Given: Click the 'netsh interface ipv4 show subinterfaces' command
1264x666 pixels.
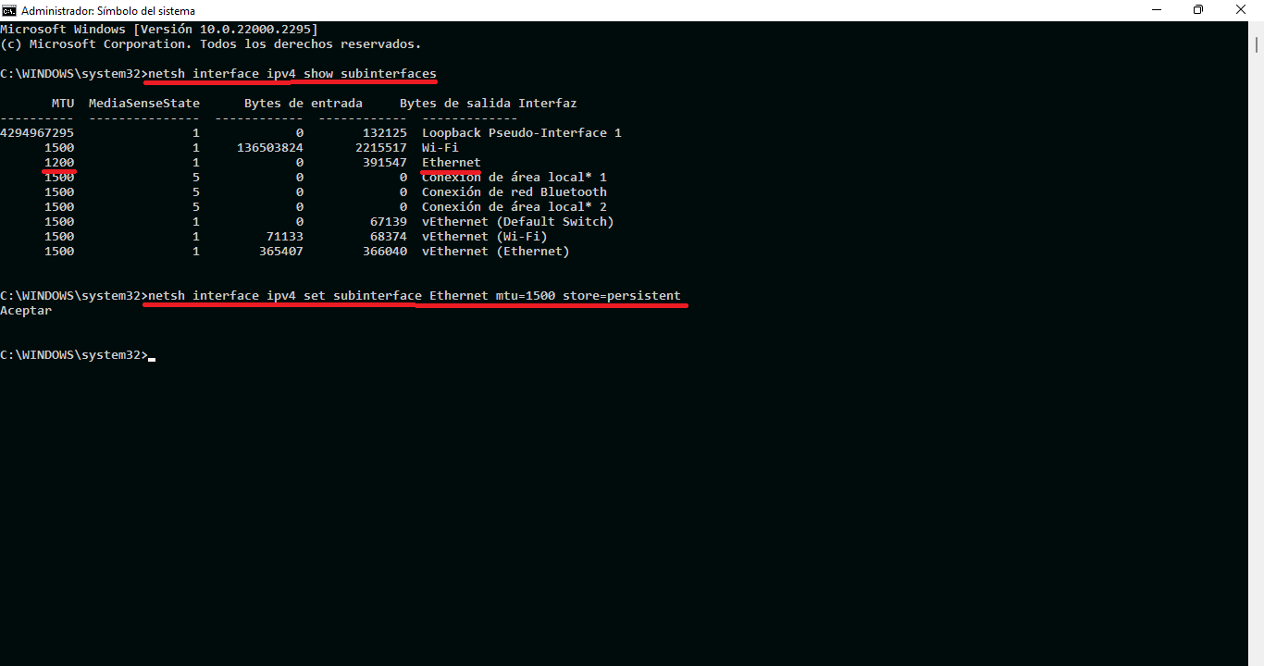Looking at the screenshot, I should click(x=292, y=73).
